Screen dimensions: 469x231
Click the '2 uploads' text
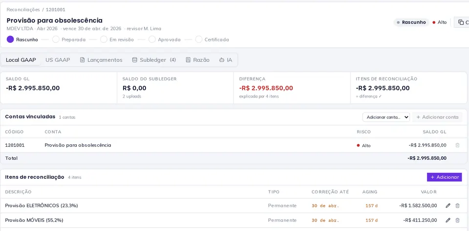pyautogui.click(x=131, y=96)
